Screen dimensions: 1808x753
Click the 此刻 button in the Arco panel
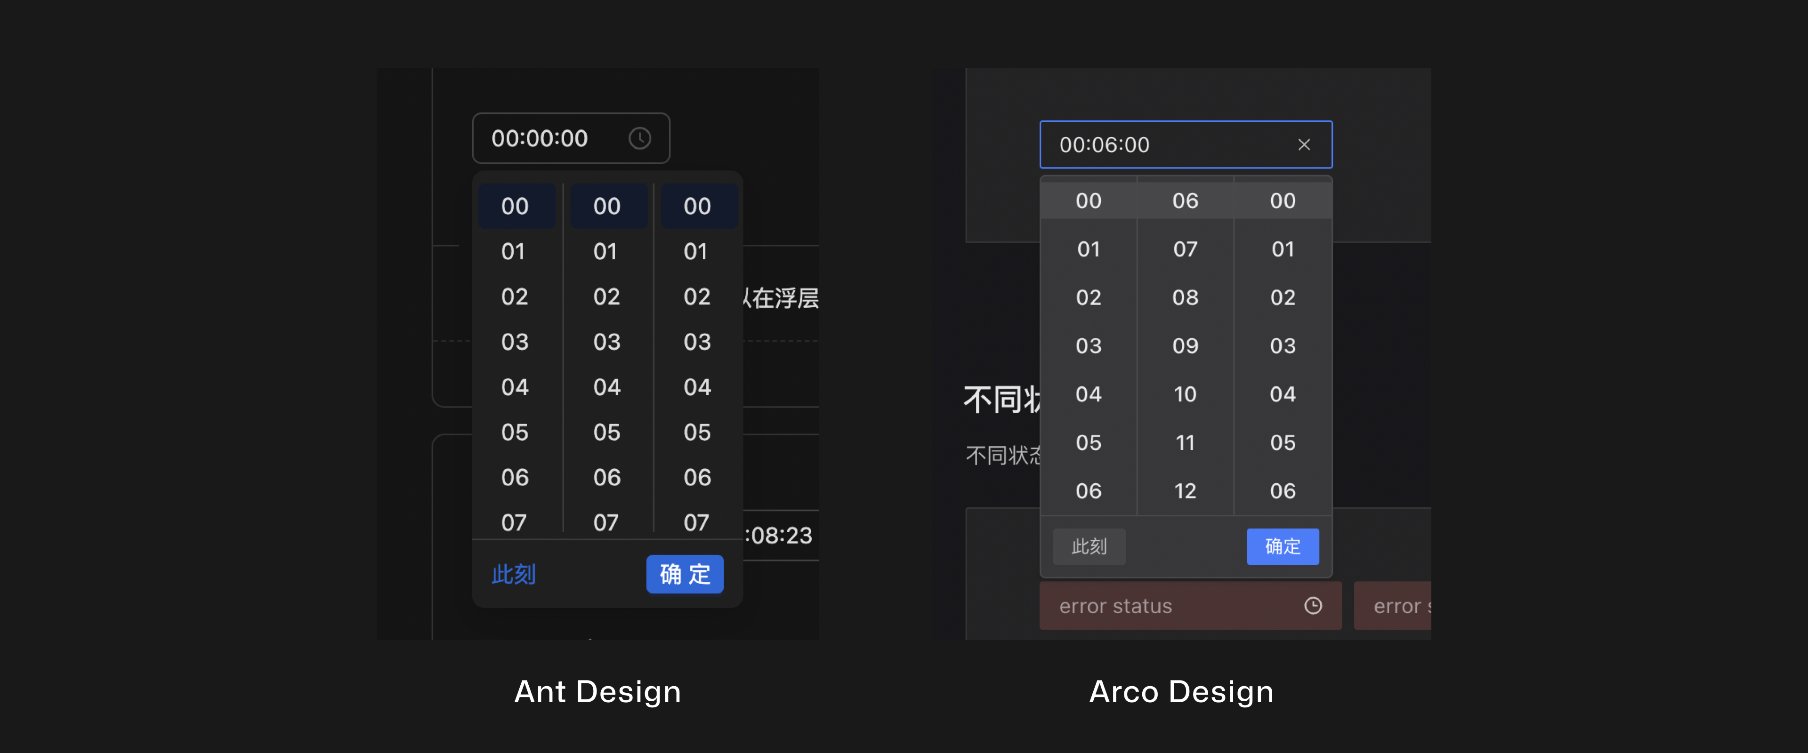[x=1089, y=546]
